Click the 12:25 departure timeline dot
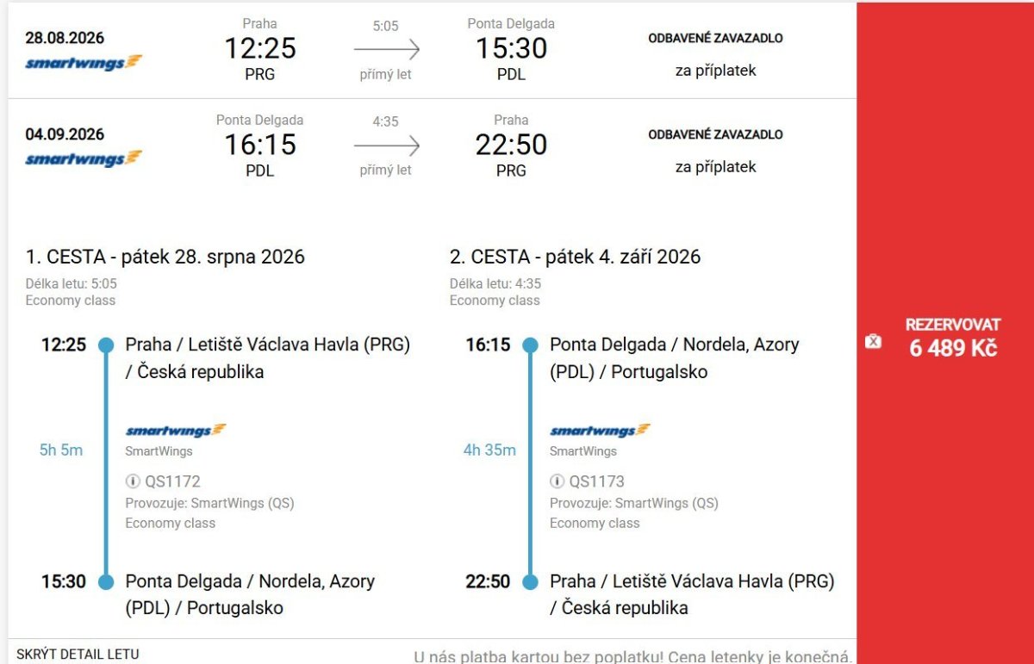The height and width of the screenshot is (664, 1034). coord(106,345)
